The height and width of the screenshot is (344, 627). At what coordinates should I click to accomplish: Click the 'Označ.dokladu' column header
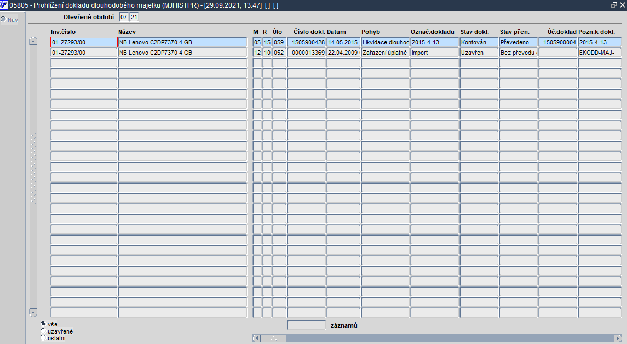[x=433, y=32]
